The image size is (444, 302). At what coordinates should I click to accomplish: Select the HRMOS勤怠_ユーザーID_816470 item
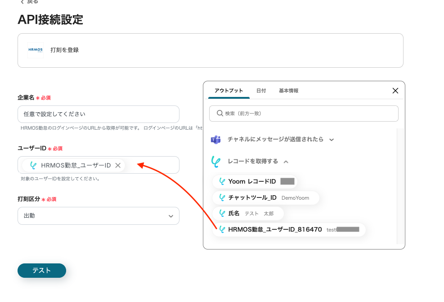point(289,229)
